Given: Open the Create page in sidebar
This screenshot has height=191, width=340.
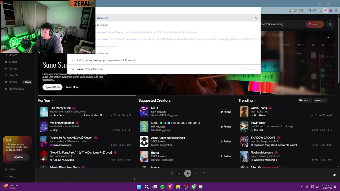Looking at the screenshot, I should [x=11, y=55].
